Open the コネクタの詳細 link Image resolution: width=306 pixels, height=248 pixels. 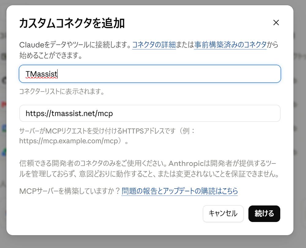[154, 45]
